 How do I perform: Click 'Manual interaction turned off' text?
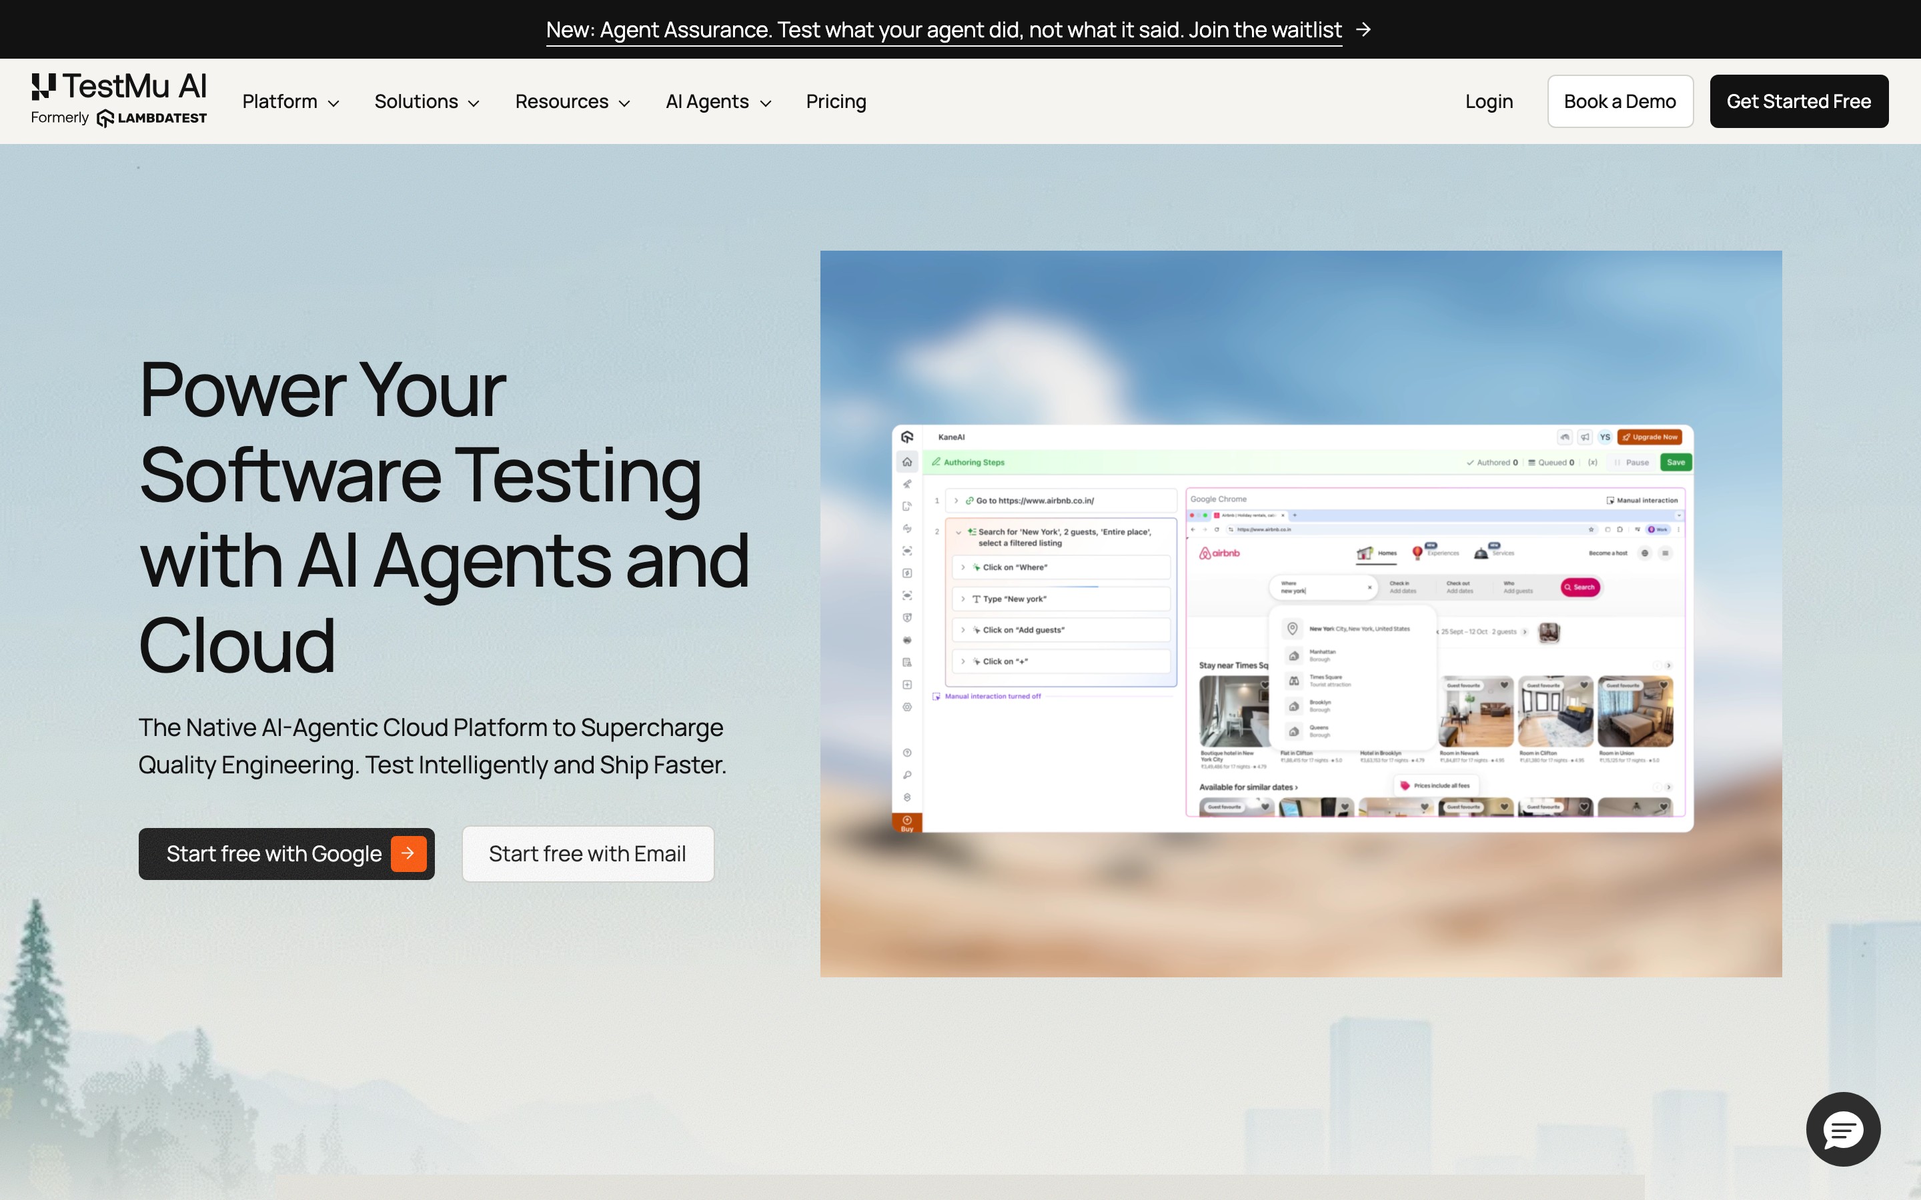993,696
